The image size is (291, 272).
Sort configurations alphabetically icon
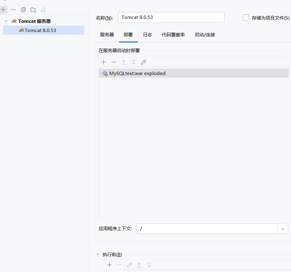point(43,10)
